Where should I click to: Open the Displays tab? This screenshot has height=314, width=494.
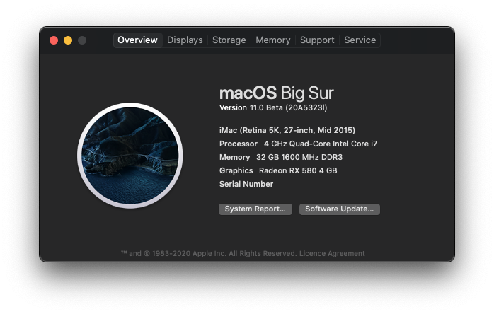coord(185,40)
